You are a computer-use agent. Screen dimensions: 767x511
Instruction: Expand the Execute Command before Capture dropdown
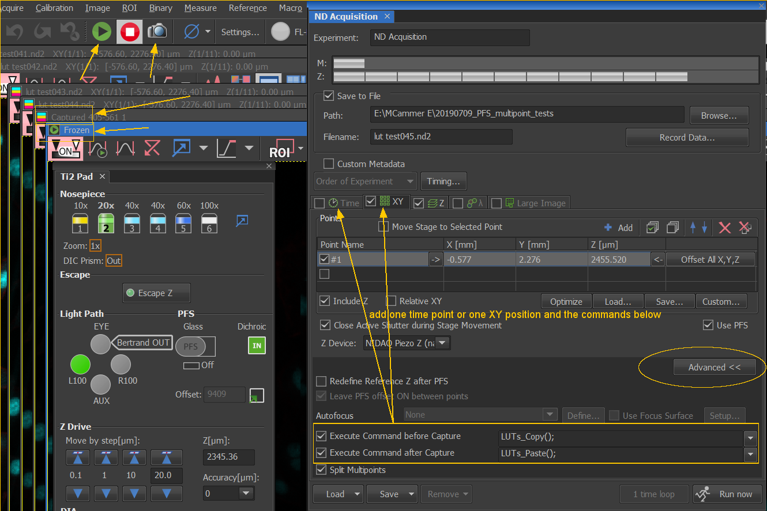[750, 438]
